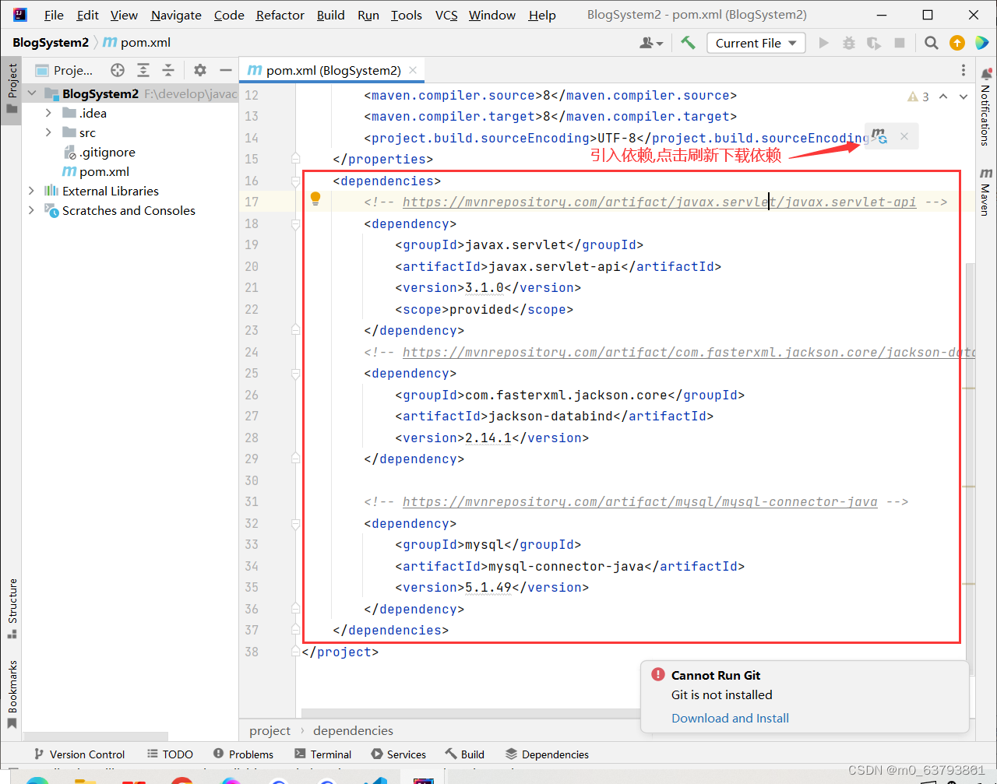Go to next highlighted error arrow
The image size is (997, 784).
point(964,97)
